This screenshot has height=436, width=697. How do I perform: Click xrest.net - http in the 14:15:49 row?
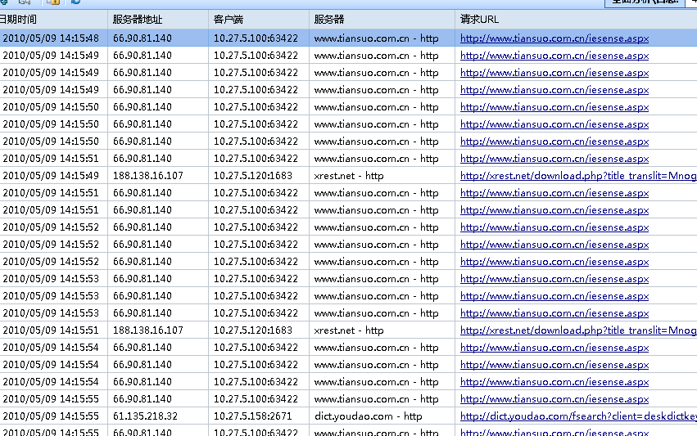pos(349,176)
